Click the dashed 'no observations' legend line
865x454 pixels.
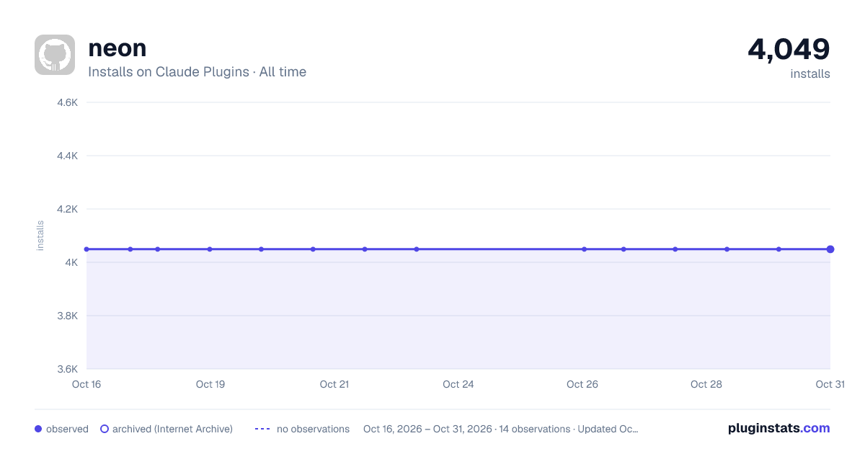click(x=262, y=429)
